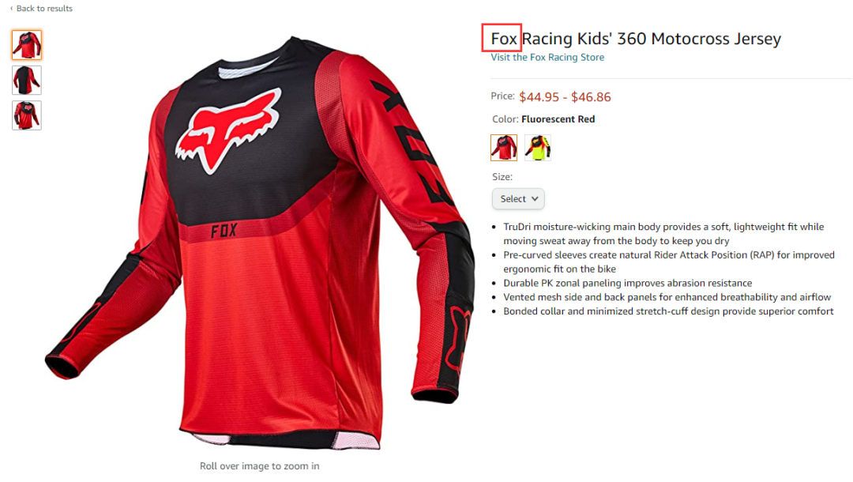Viewport: 853px width, 482px height.
Task: Select the front-view jersey thumbnail
Action: point(27,45)
